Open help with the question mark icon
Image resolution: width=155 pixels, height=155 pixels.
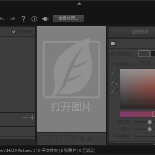coord(23,19)
